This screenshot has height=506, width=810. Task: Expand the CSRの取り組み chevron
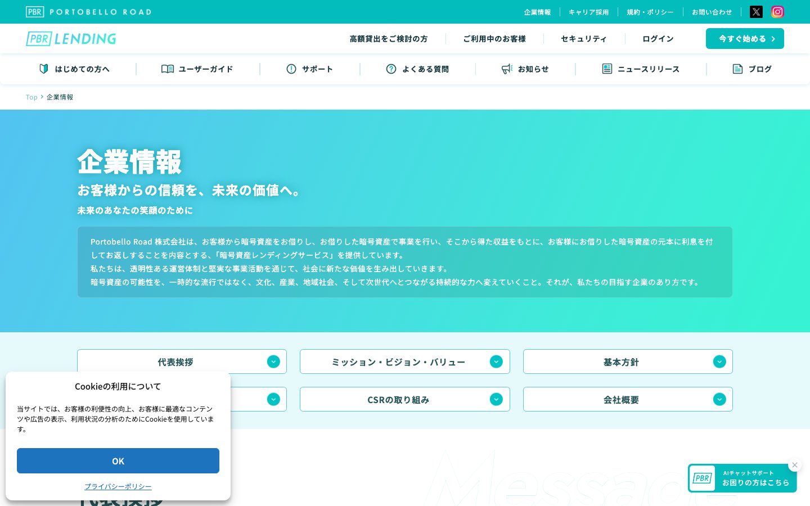coord(496,399)
